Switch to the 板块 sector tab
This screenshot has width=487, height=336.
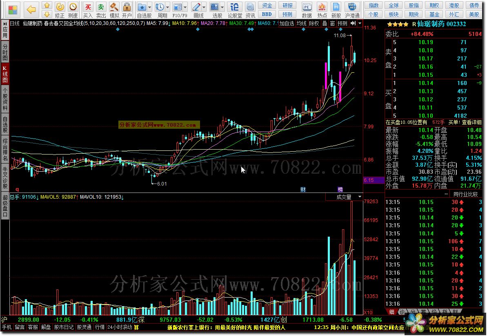point(394,14)
